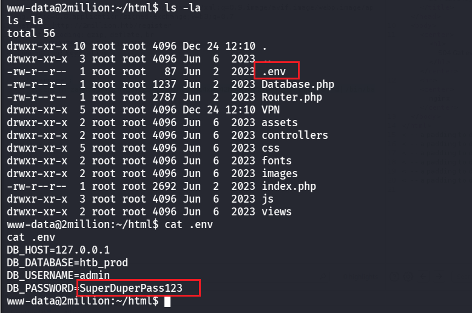472x313 pixels.
Task: Click the index.php file entry
Action: pyautogui.click(x=289, y=186)
